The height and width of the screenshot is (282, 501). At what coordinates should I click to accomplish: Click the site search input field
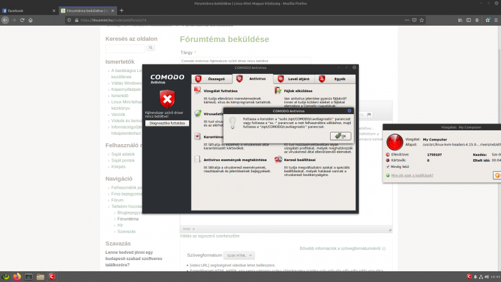125,49
